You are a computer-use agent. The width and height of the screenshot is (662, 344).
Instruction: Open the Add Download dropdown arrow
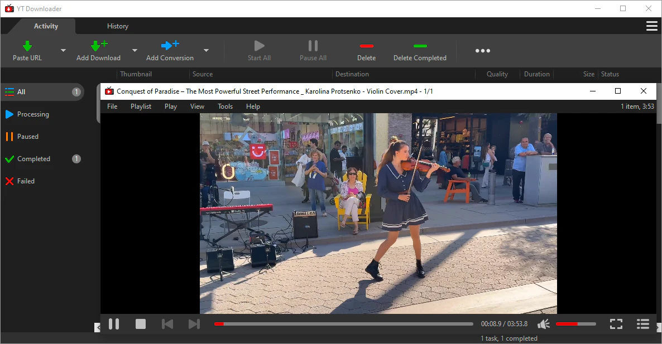(x=134, y=50)
